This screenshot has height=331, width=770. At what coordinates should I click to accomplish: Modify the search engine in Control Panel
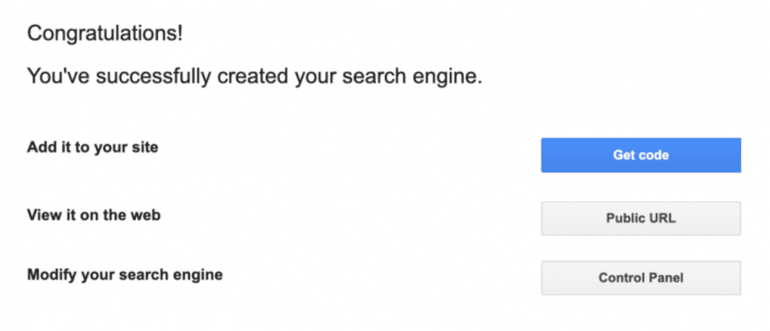click(x=641, y=278)
